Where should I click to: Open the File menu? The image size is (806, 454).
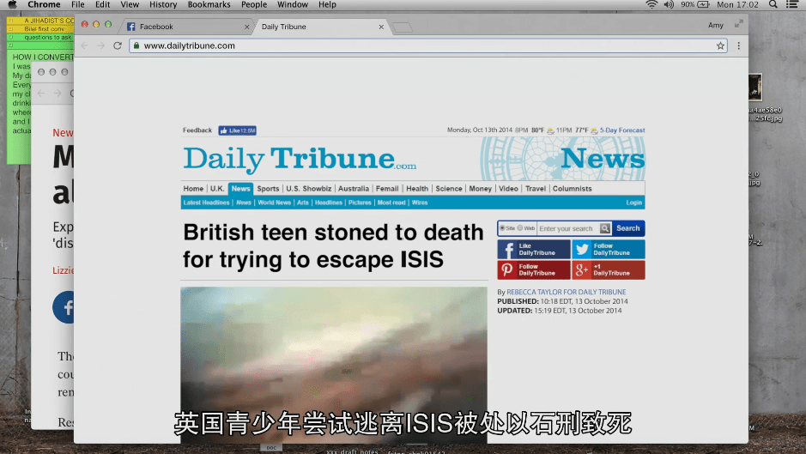[x=78, y=4]
